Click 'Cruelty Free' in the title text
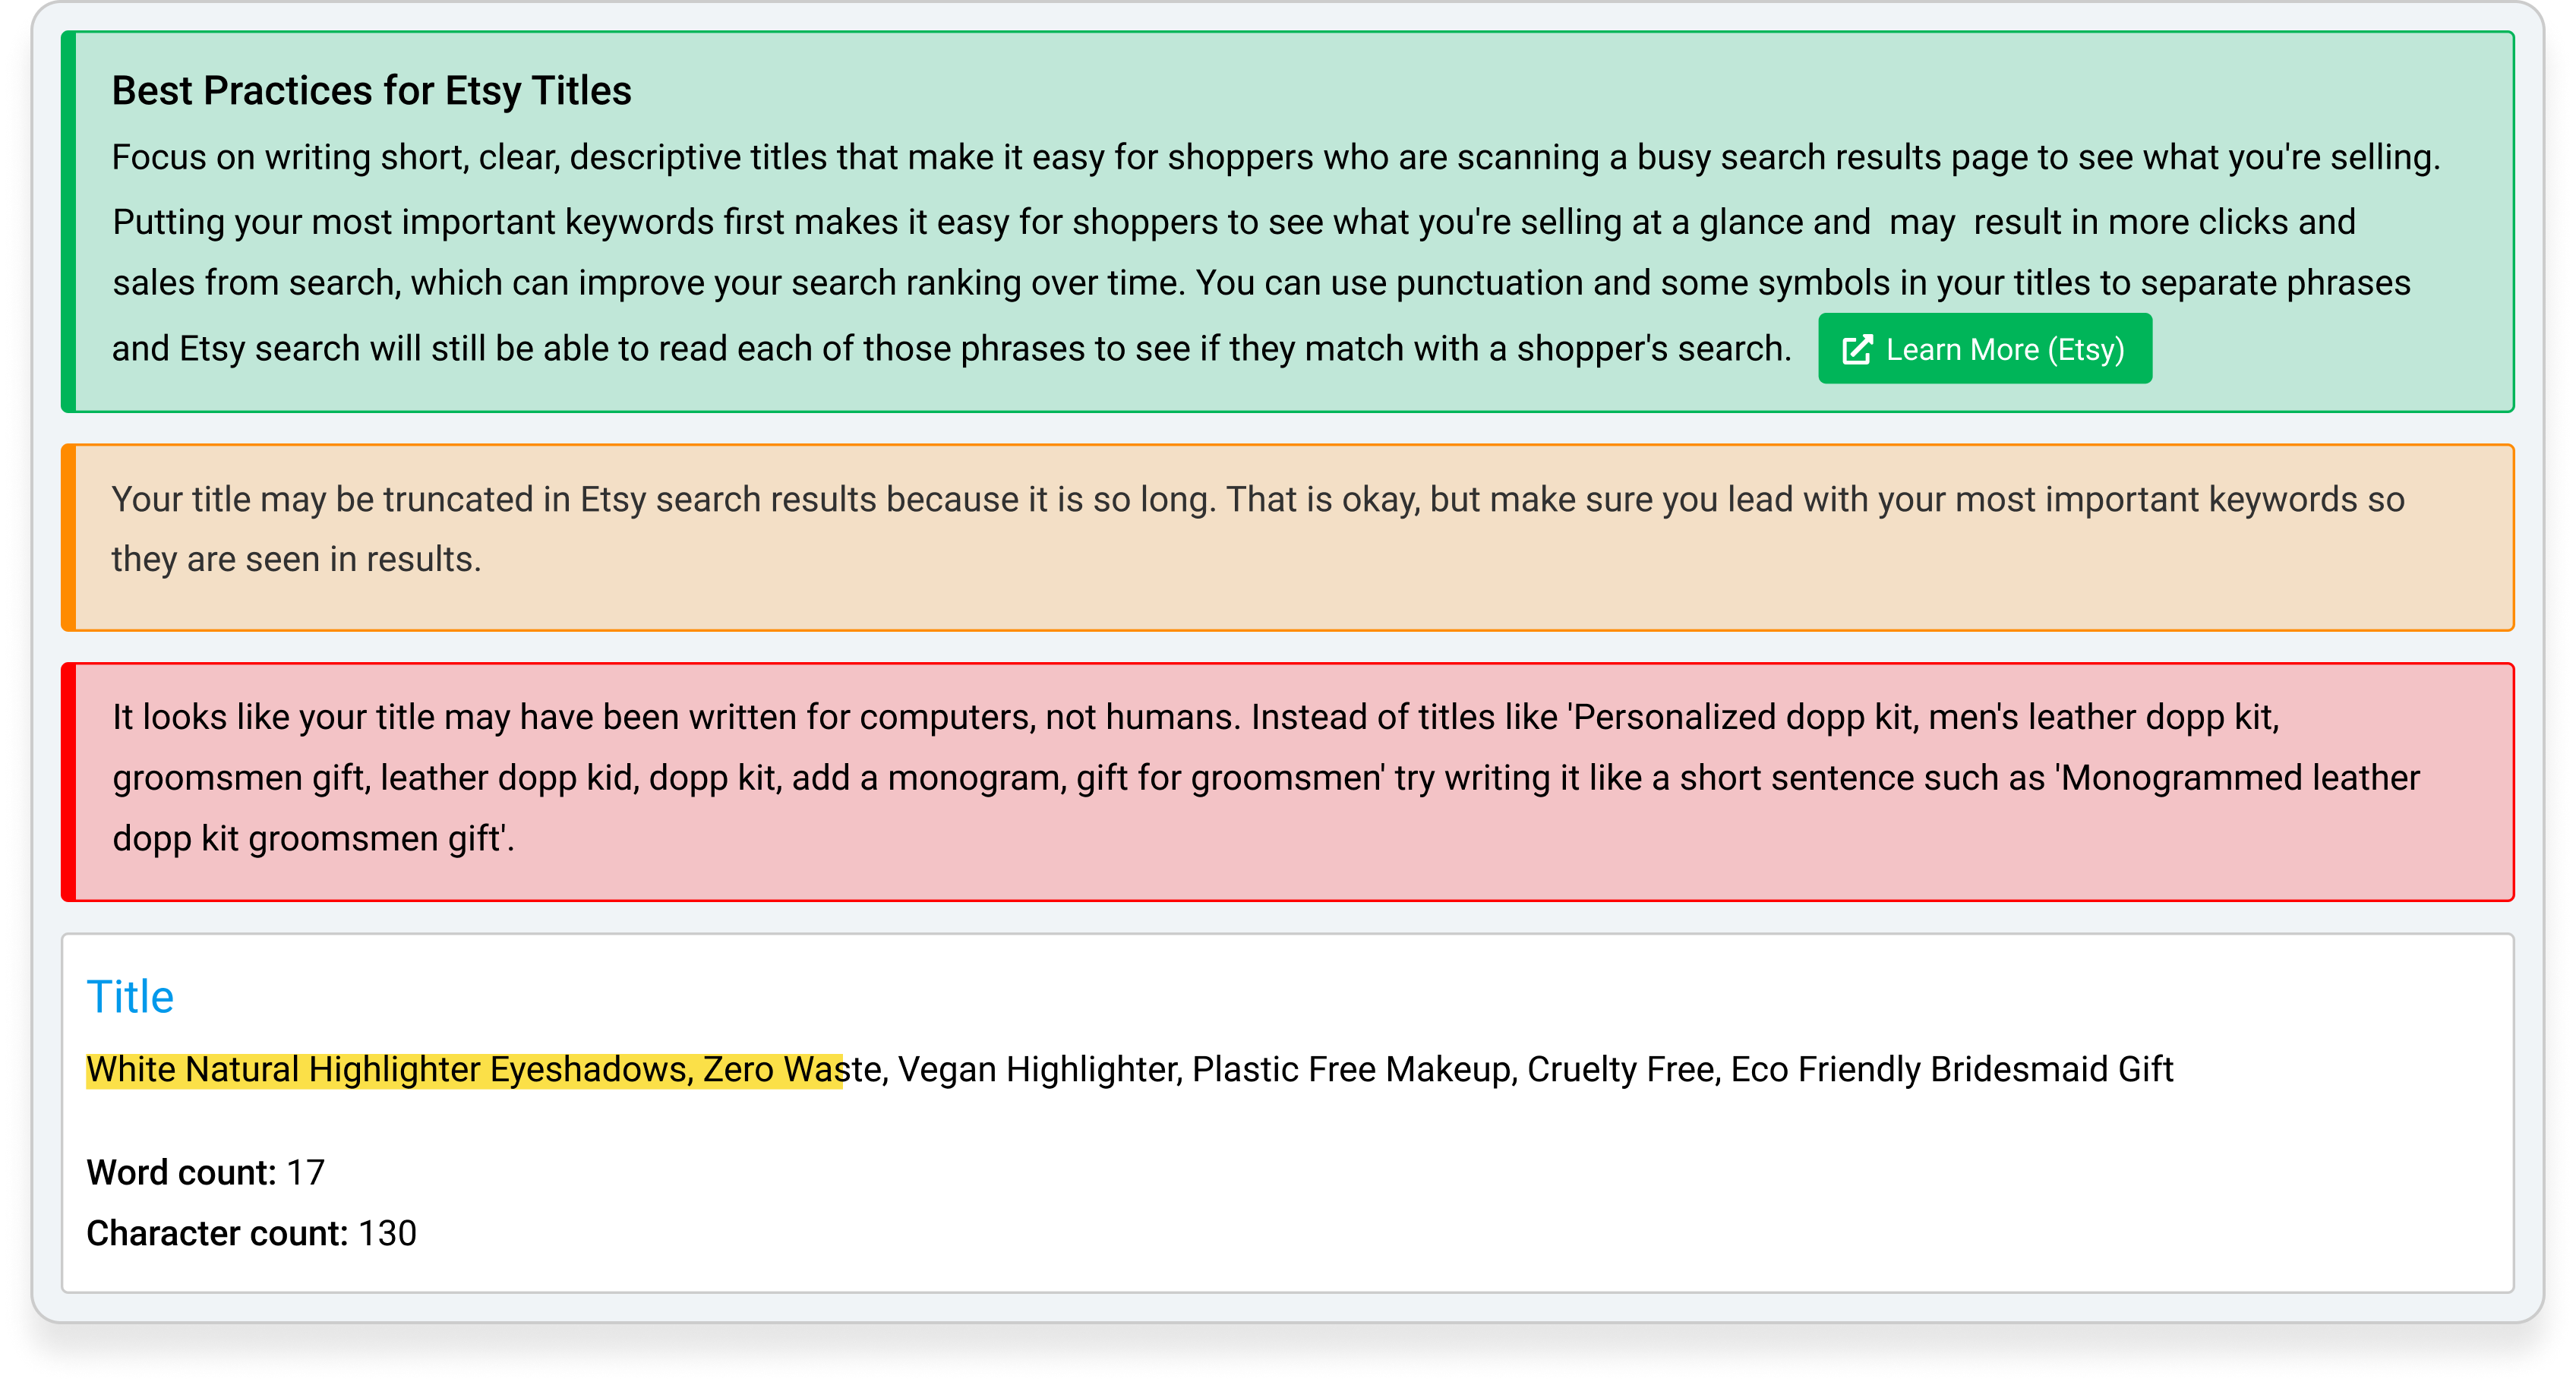 [1621, 1070]
